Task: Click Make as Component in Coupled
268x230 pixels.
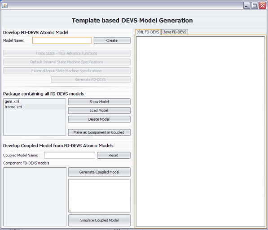Action: click(x=99, y=132)
